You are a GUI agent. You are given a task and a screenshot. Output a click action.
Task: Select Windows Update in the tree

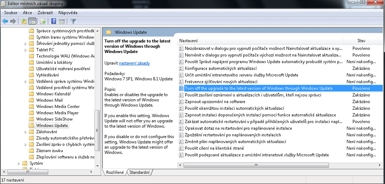pos(52,126)
